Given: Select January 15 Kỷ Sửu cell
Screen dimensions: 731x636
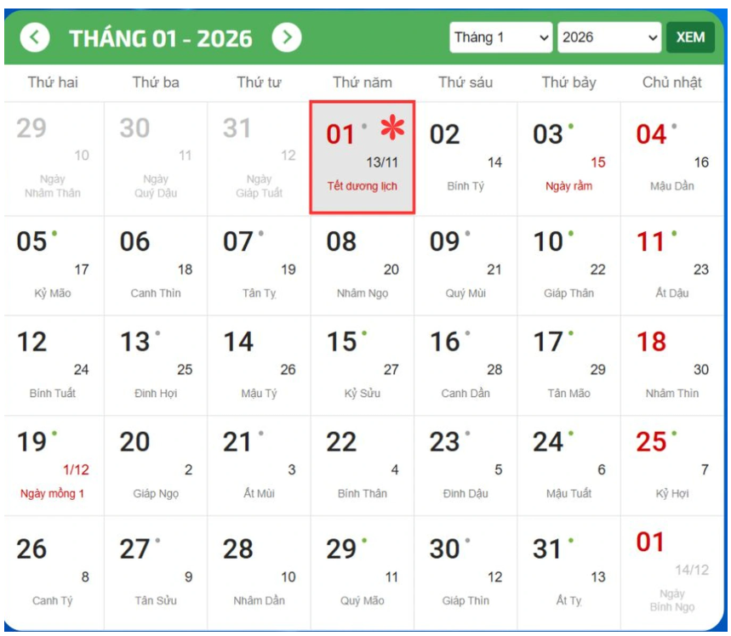Looking at the screenshot, I should [362, 365].
